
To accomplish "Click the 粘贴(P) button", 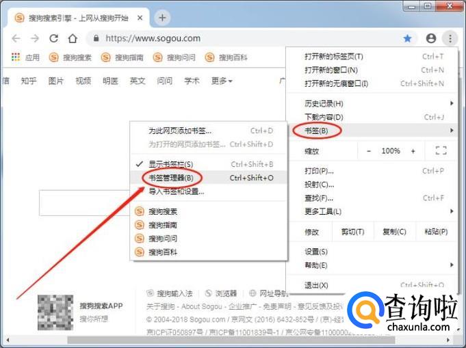I will point(436,232).
